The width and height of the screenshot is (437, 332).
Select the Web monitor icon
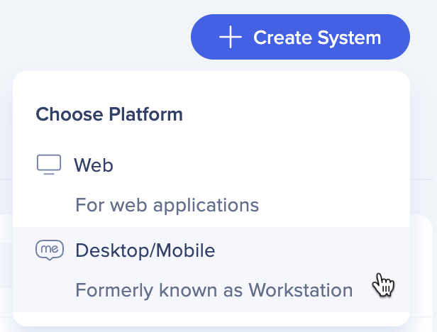tap(49, 165)
